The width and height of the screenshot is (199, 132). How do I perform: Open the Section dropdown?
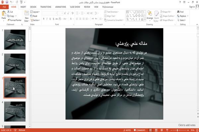pos(35,20)
